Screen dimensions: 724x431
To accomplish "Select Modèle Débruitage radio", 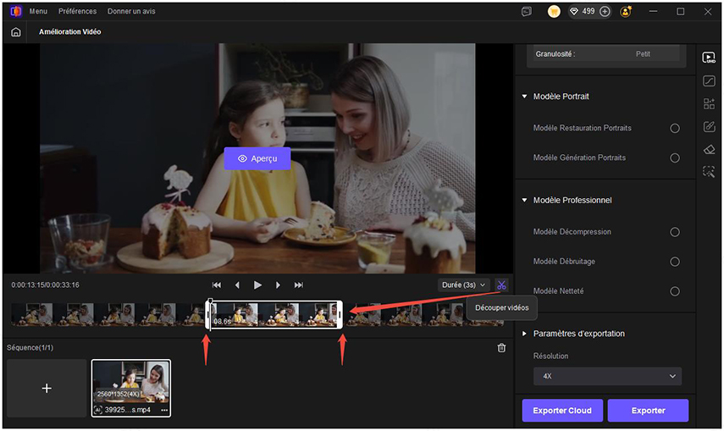I will click(x=675, y=262).
